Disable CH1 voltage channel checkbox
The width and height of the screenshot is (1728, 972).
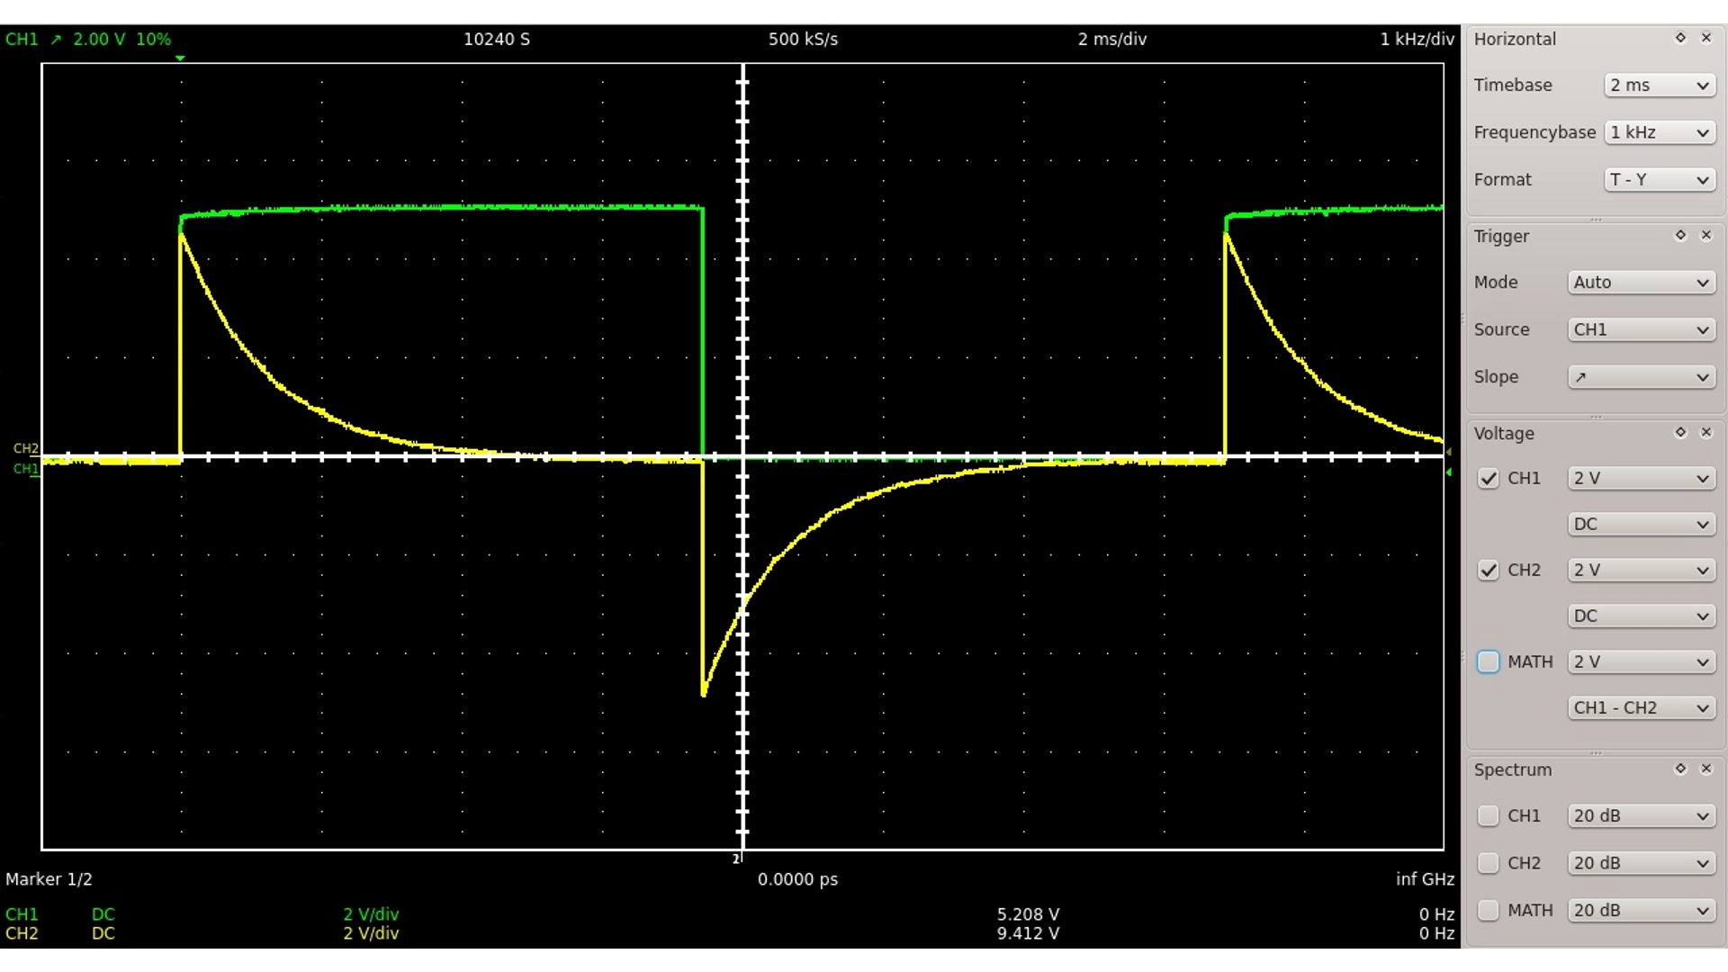click(1488, 479)
